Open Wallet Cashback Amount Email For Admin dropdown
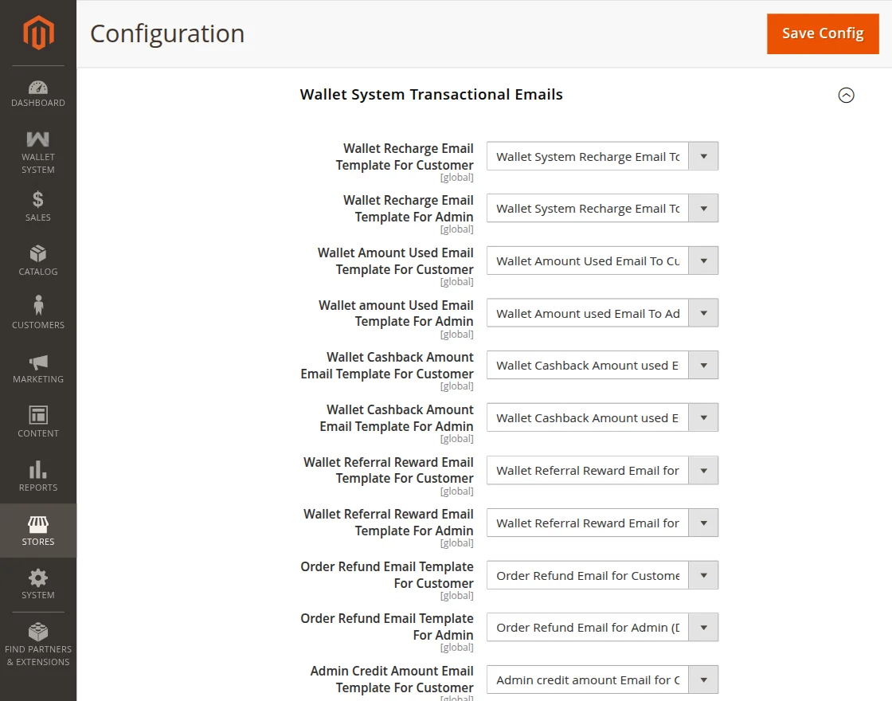The height and width of the screenshot is (701, 892). (602, 417)
